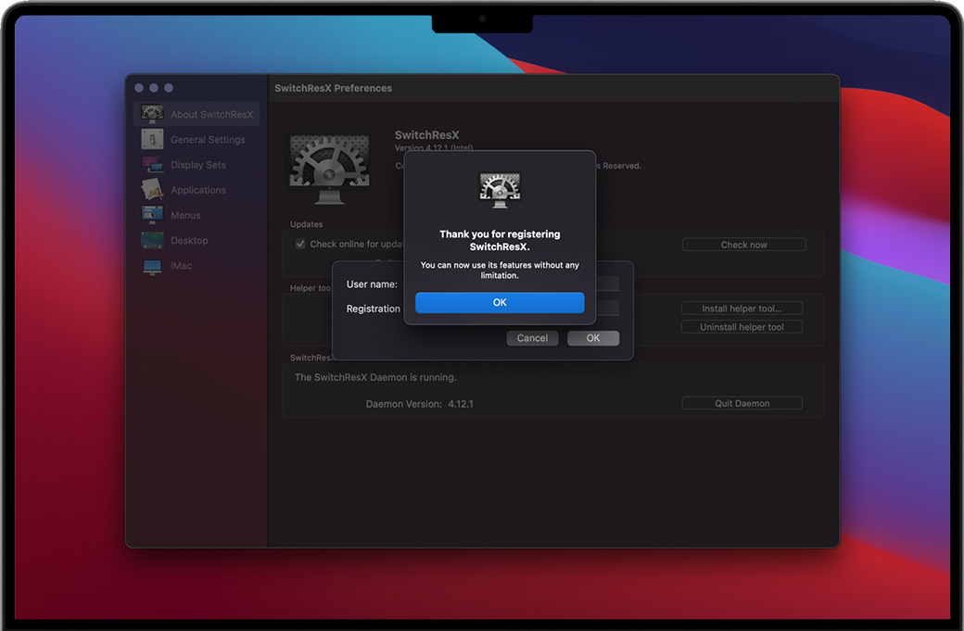Click Uninstall helper tool
Screen dimensions: 964x631
tap(742, 327)
